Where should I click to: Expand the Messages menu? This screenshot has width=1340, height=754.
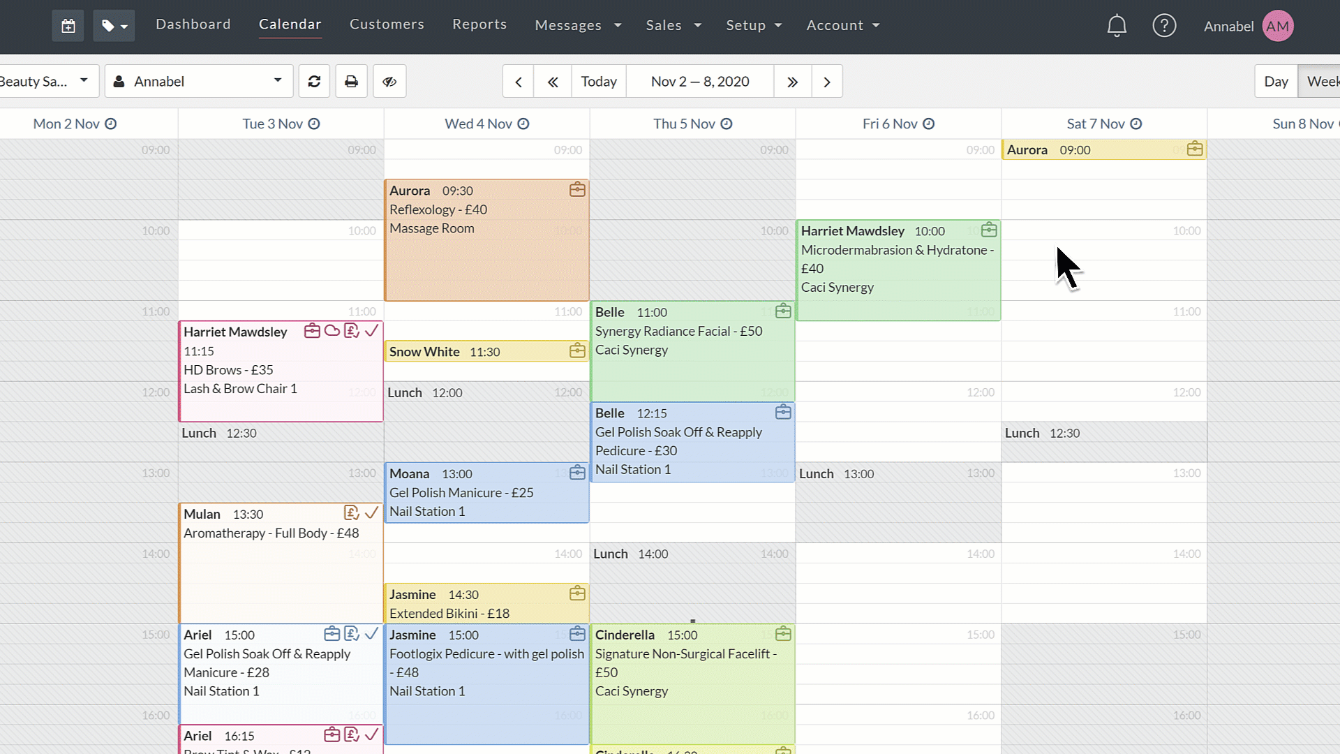[x=578, y=25]
